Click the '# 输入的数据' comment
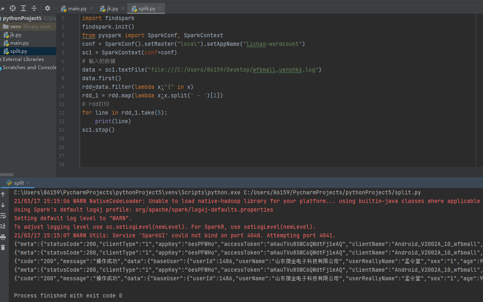Screen dimensions: 483x302 98,61
